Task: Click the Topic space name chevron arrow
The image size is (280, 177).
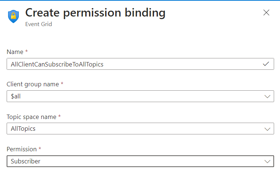Action: [x=267, y=129]
